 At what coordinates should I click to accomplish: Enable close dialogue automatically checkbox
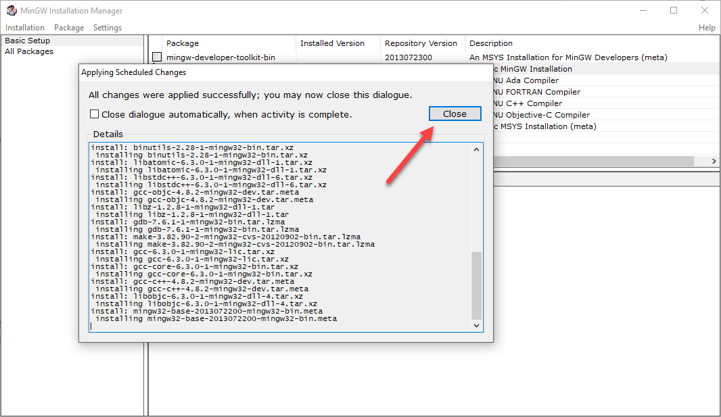tap(94, 114)
